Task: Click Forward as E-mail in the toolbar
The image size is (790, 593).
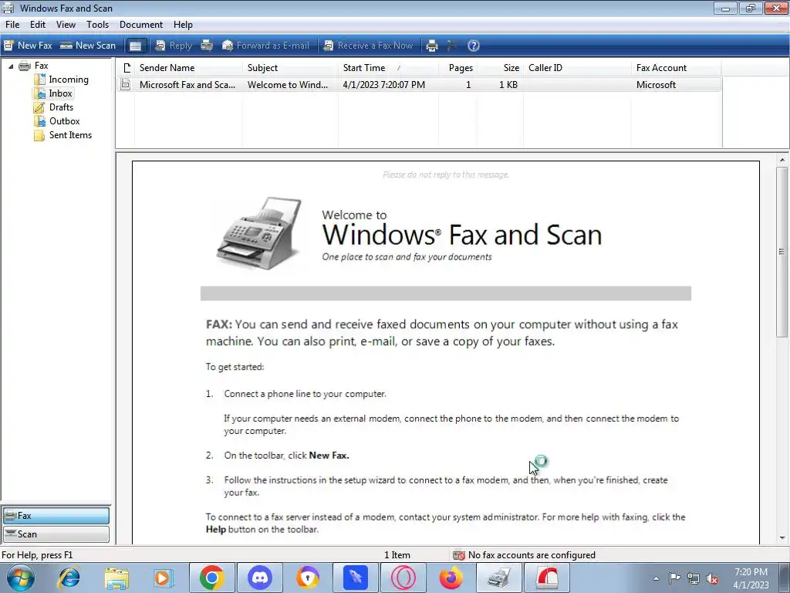Action: click(265, 46)
